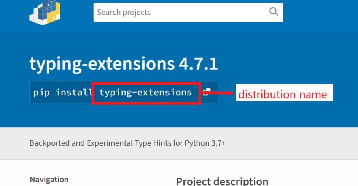Copy pip command via clipboard icon
The image size is (358, 186).
[207, 91]
